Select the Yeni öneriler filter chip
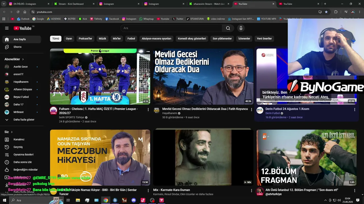The image size is (364, 204). coord(264,39)
